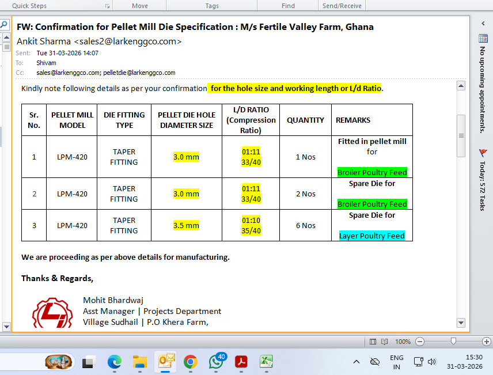Launch Google Chrome from the taskbar
The image size is (493, 375).
(x=191, y=362)
